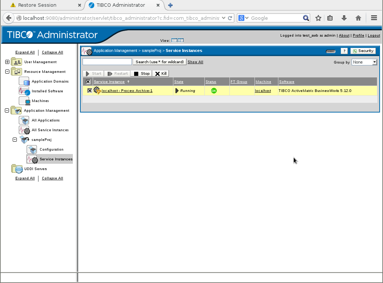Uncheck the localhost Process Archive-1 row checkbox
This screenshot has width=383, height=283.
[x=90, y=90]
